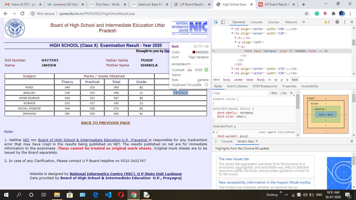Open the Windows Start menu
This screenshot has height=200, width=356.
[x=6, y=195]
